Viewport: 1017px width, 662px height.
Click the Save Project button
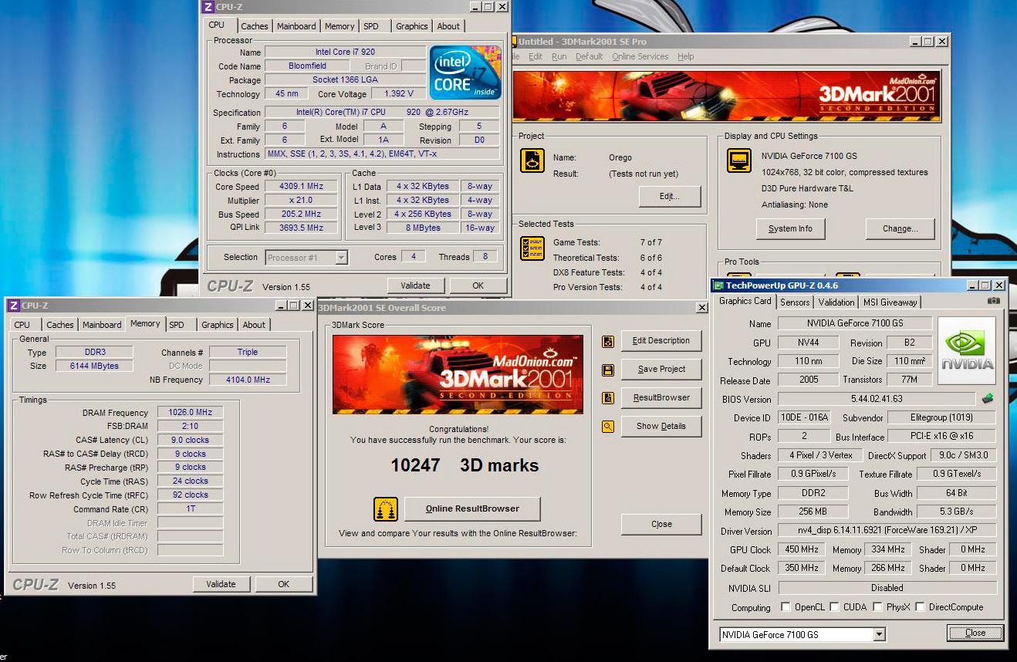click(x=661, y=370)
